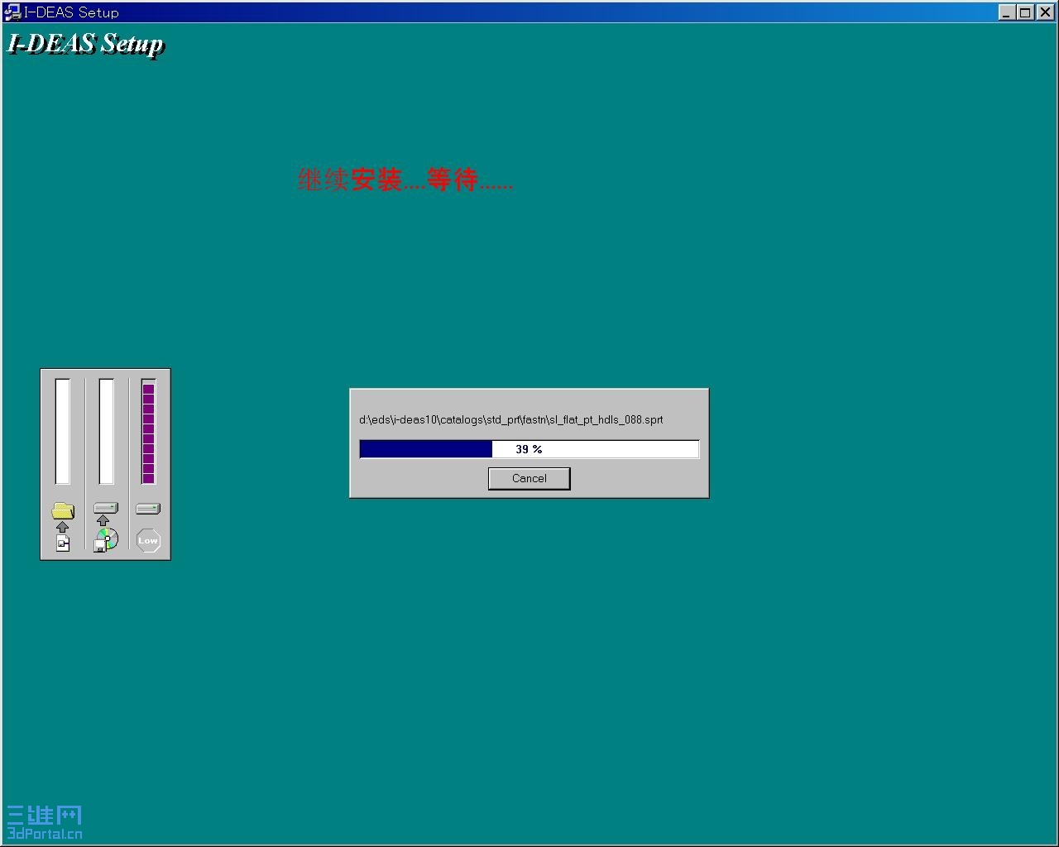Click the up arrow between file and folder
Viewport: 1059px width, 847px height.
(63, 527)
